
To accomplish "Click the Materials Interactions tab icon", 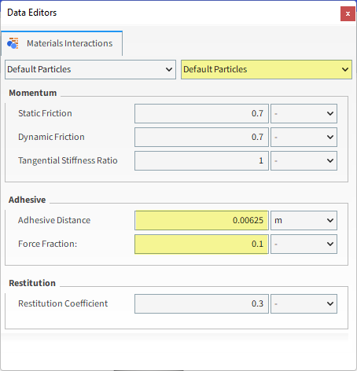I will (13, 43).
